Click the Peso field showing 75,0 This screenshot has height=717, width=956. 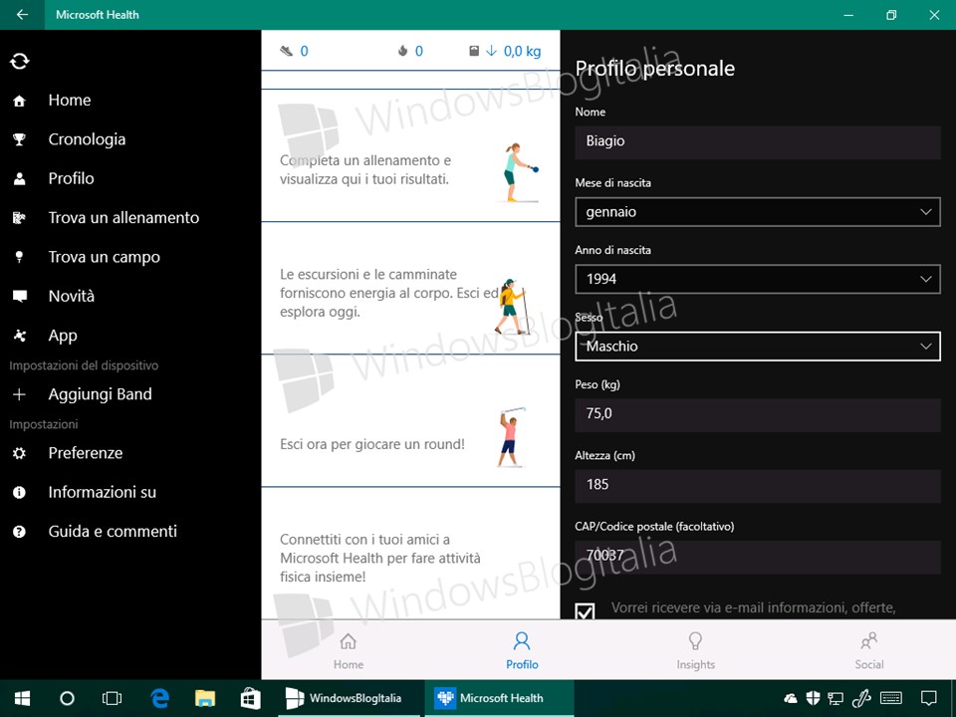pyautogui.click(x=757, y=414)
